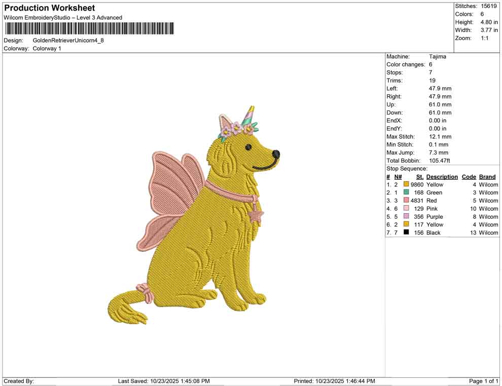The height and width of the screenshot is (386, 502).
Task: Click the Stitches count 15619
Action: click(488, 6)
